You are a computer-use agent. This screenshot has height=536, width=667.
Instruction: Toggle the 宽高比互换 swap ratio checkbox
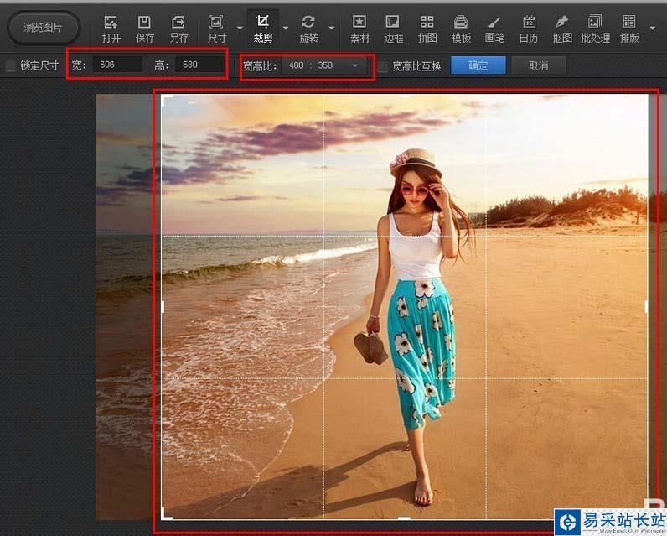(383, 65)
